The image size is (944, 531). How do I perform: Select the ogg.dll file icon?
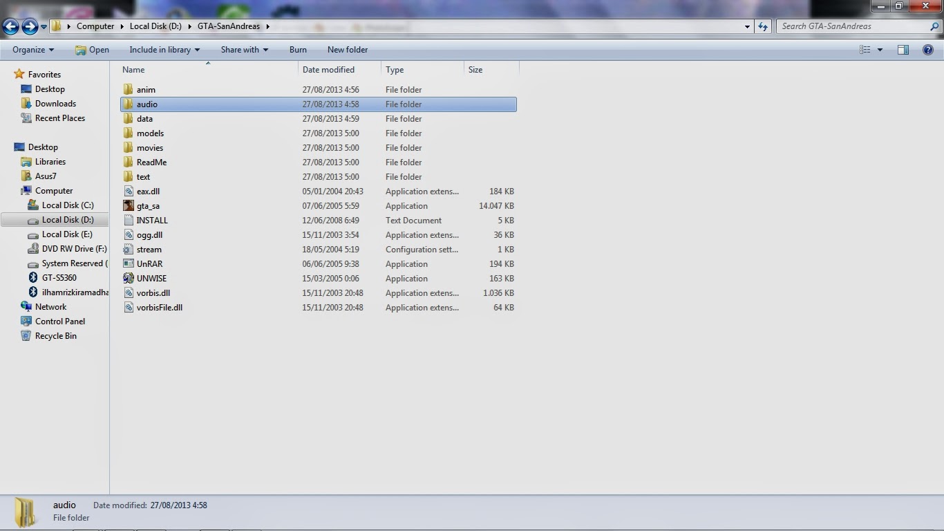tap(129, 235)
